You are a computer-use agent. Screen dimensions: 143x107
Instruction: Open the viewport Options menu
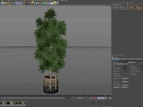tap(10, 6)
